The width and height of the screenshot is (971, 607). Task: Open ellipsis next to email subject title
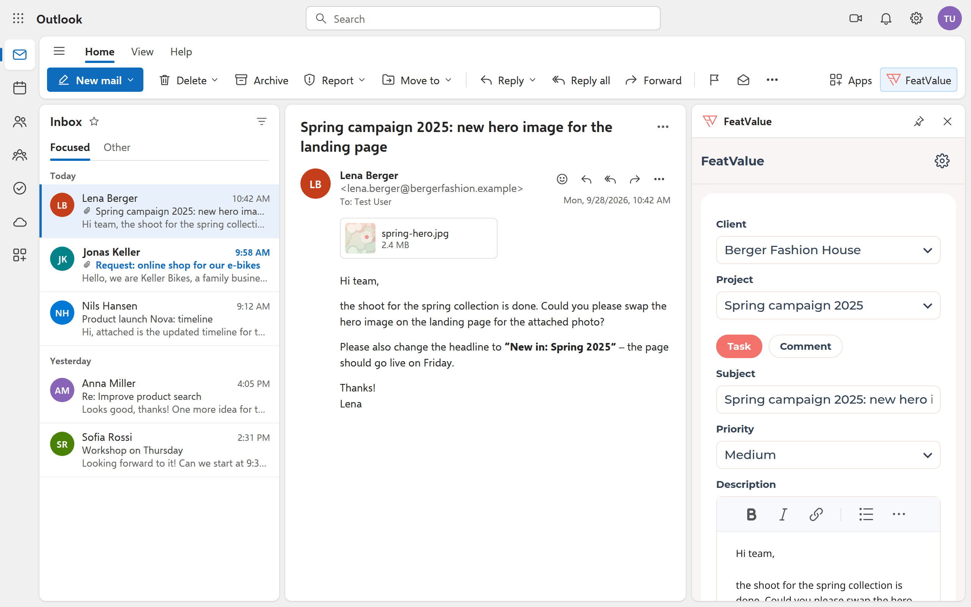tap(663, 127)
